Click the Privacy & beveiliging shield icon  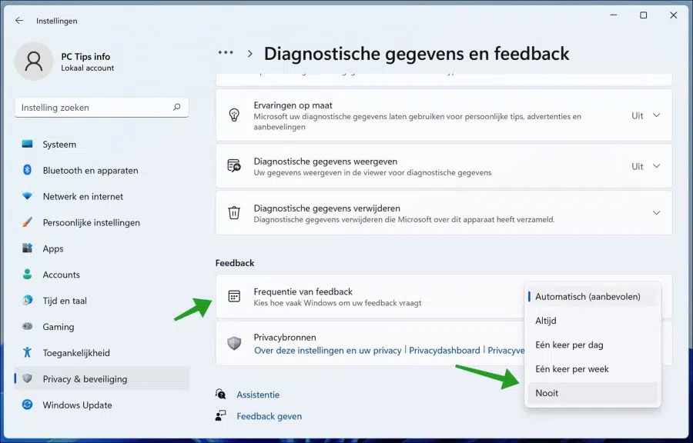pyautogui.click(x=28, y=378)
